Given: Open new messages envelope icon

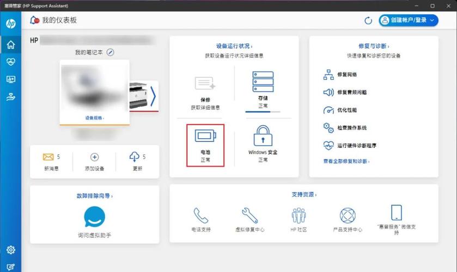Looking at the screenshot, I should pyautogui.click(x=48, y=157).
